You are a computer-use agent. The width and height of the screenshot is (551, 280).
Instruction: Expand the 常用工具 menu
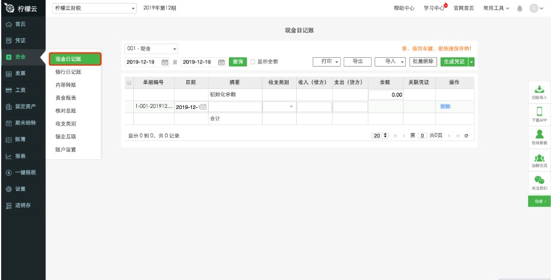click(x=496, y=8)
